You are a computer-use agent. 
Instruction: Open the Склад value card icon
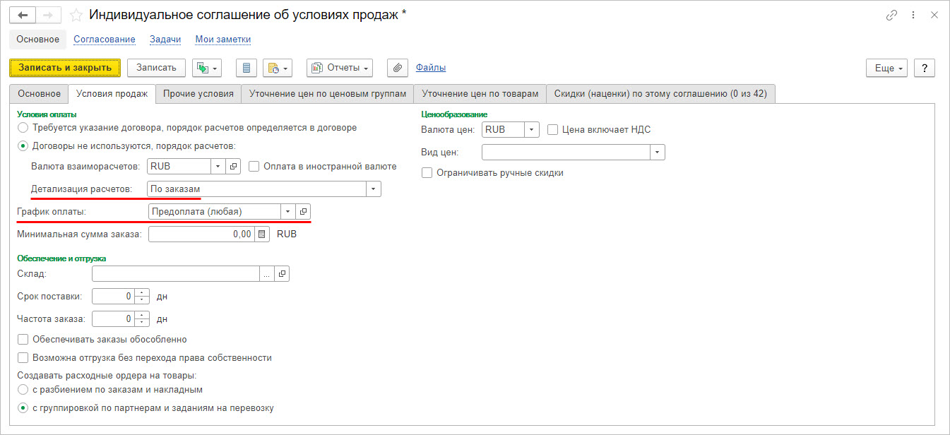coord(283,274)
